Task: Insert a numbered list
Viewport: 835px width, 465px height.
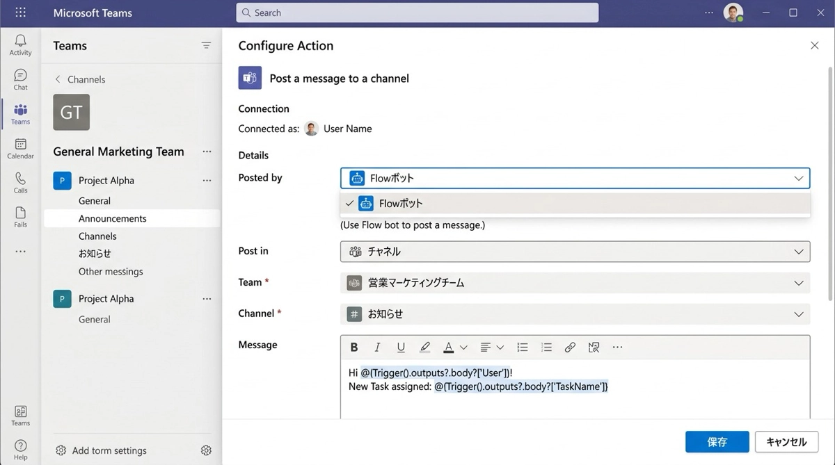Action: click(546, 348)
